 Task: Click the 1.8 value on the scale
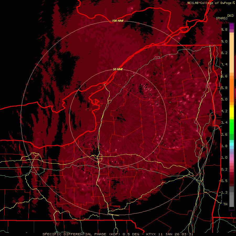(x=224, y=146)
